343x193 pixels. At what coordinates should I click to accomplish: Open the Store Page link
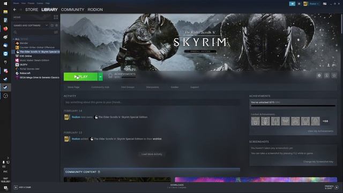[x=73, y=87]
